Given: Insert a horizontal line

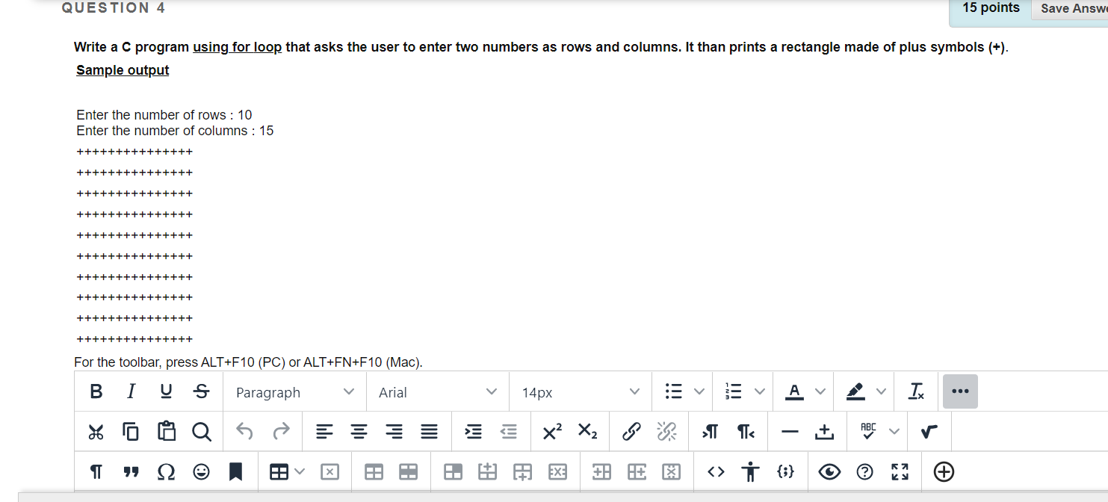Looking at the screenshot, I should tap(789, 432).
